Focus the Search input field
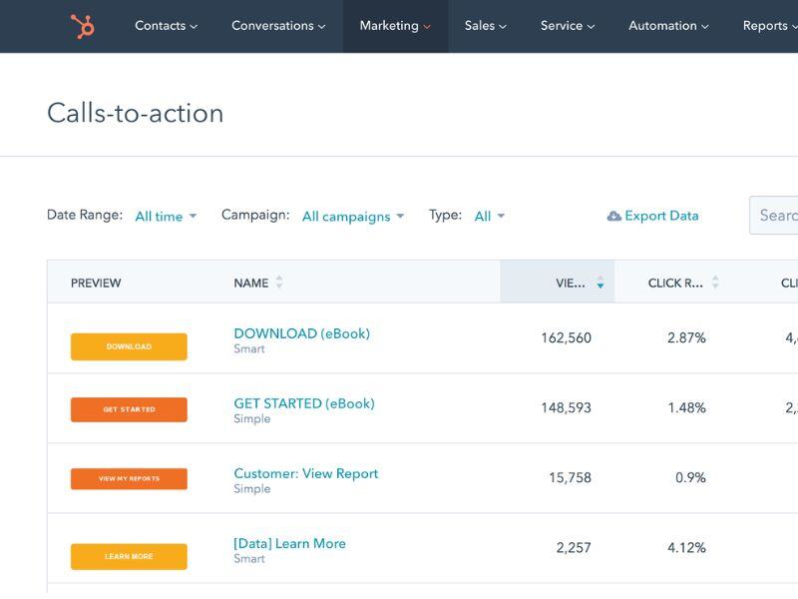 [x=774, y=215]
